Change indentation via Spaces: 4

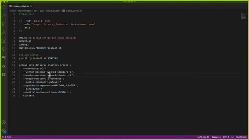point(216,137)
